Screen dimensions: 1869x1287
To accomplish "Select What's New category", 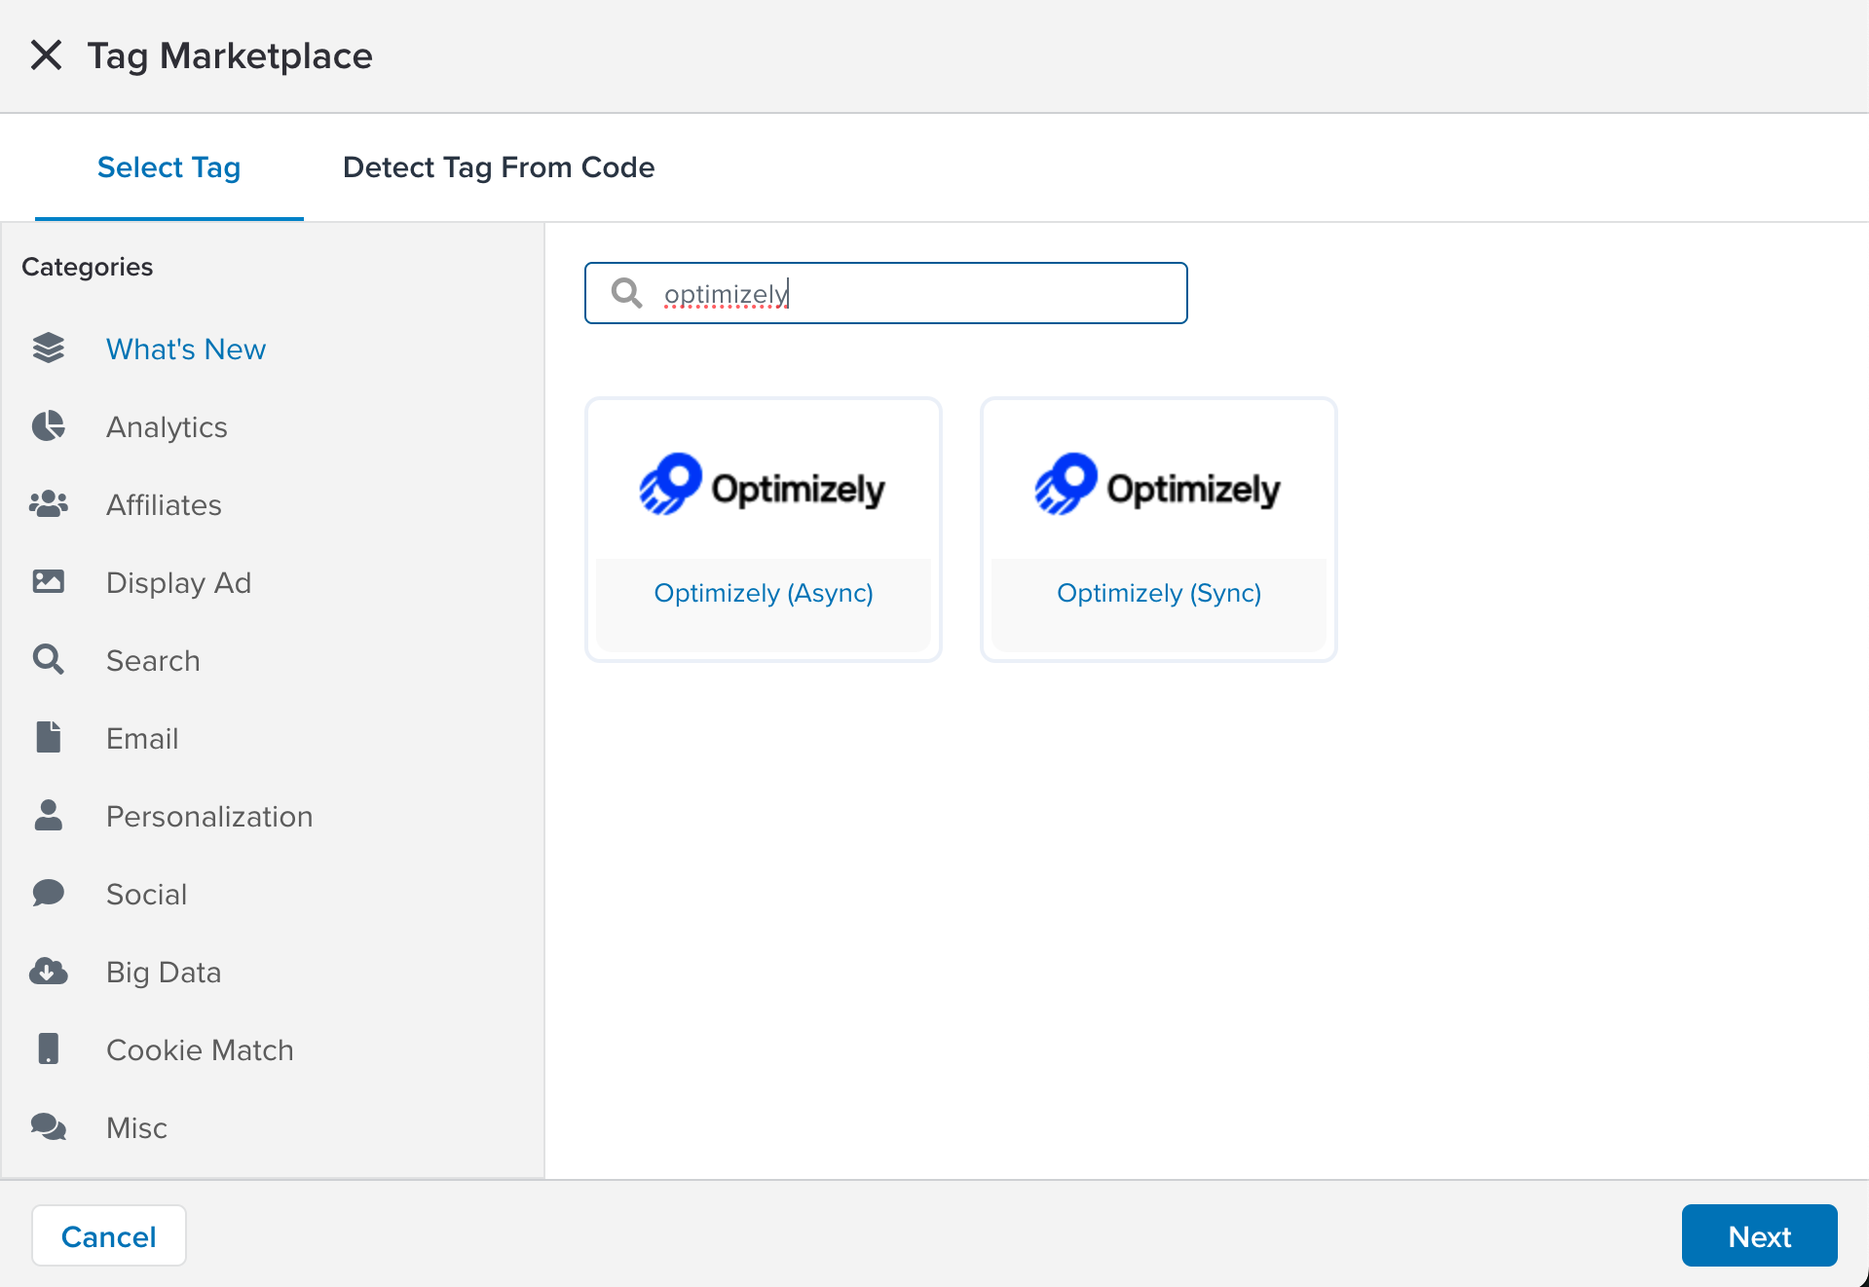I will [186, 349].
